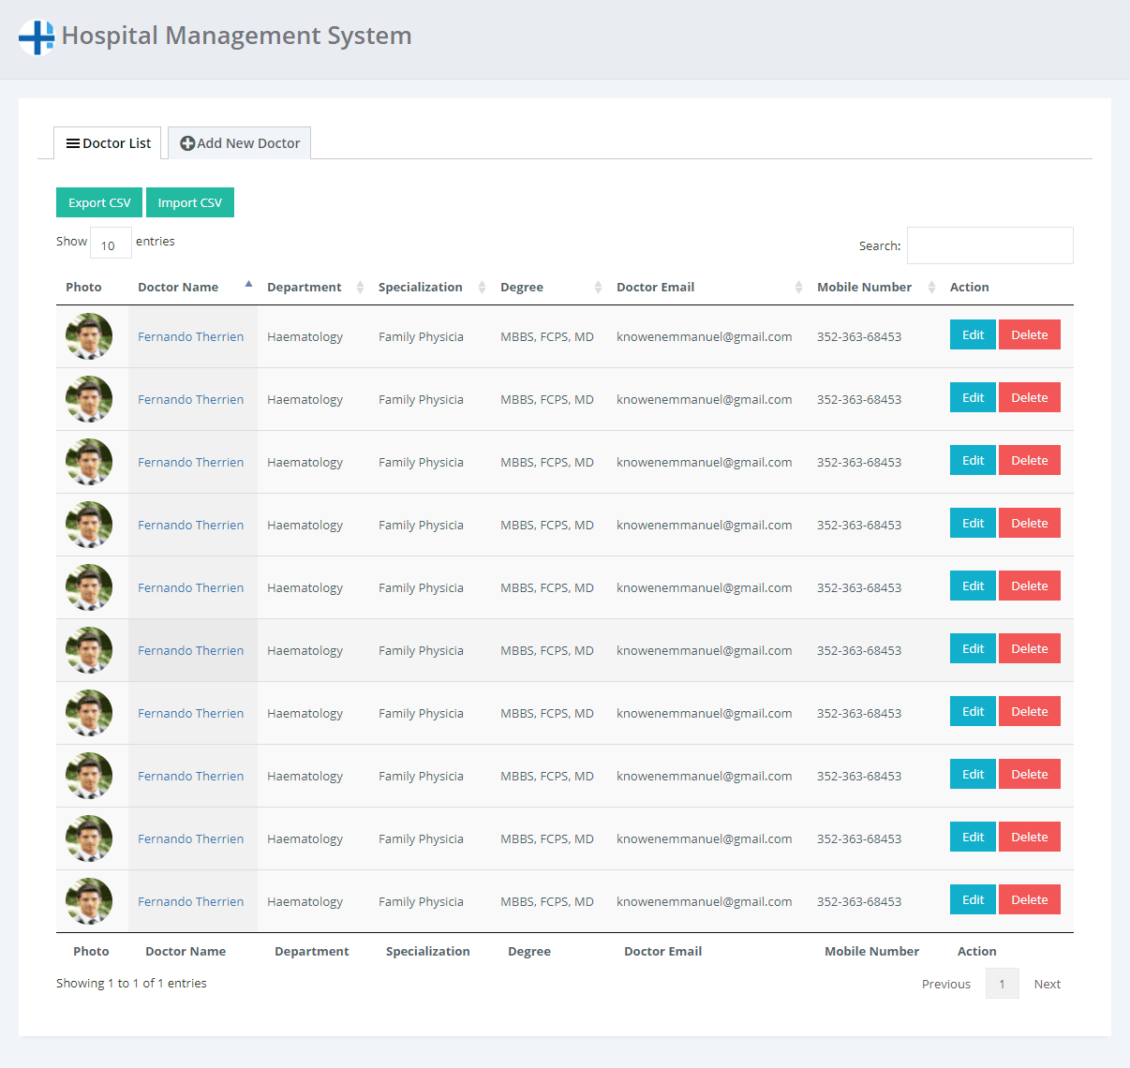Image resolution: width=1130 pixels, height=1068 pixels.
Task: Sort table by Doctor Email column arrow
Action: pyautogui.click(x=798, y=288)
